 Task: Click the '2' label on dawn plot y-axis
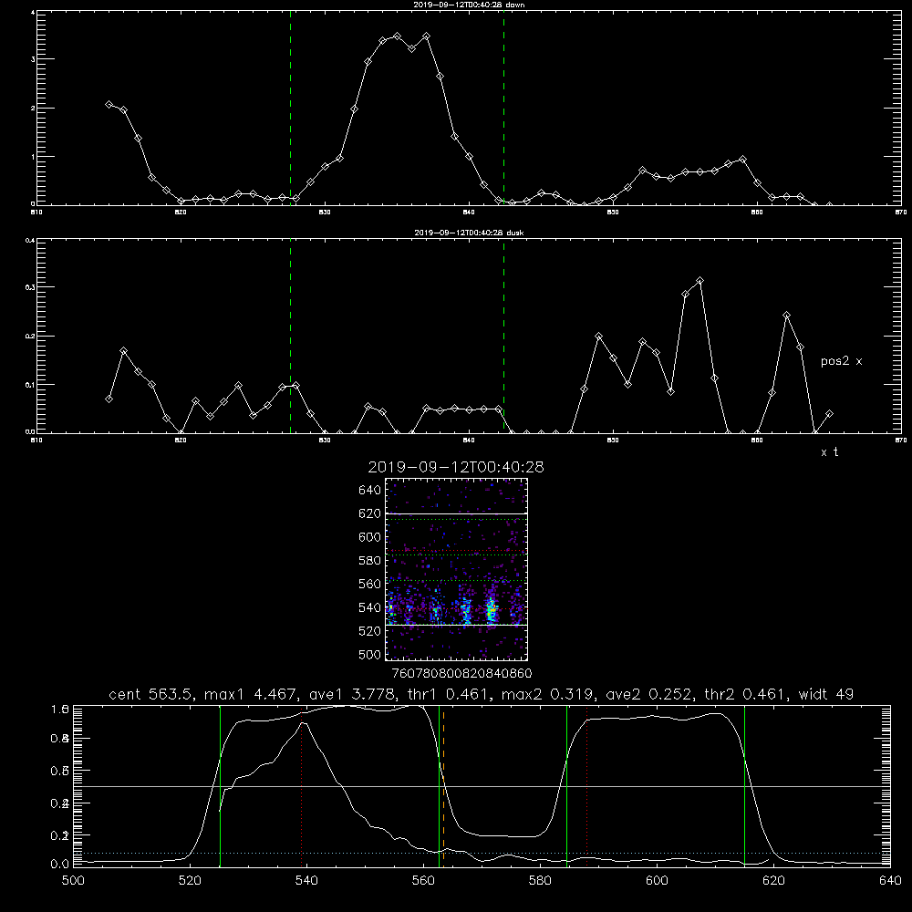pyautogui.click(x=33, y=109)
